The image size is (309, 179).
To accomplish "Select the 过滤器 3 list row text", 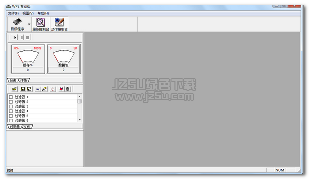I will tap(22, 106).
